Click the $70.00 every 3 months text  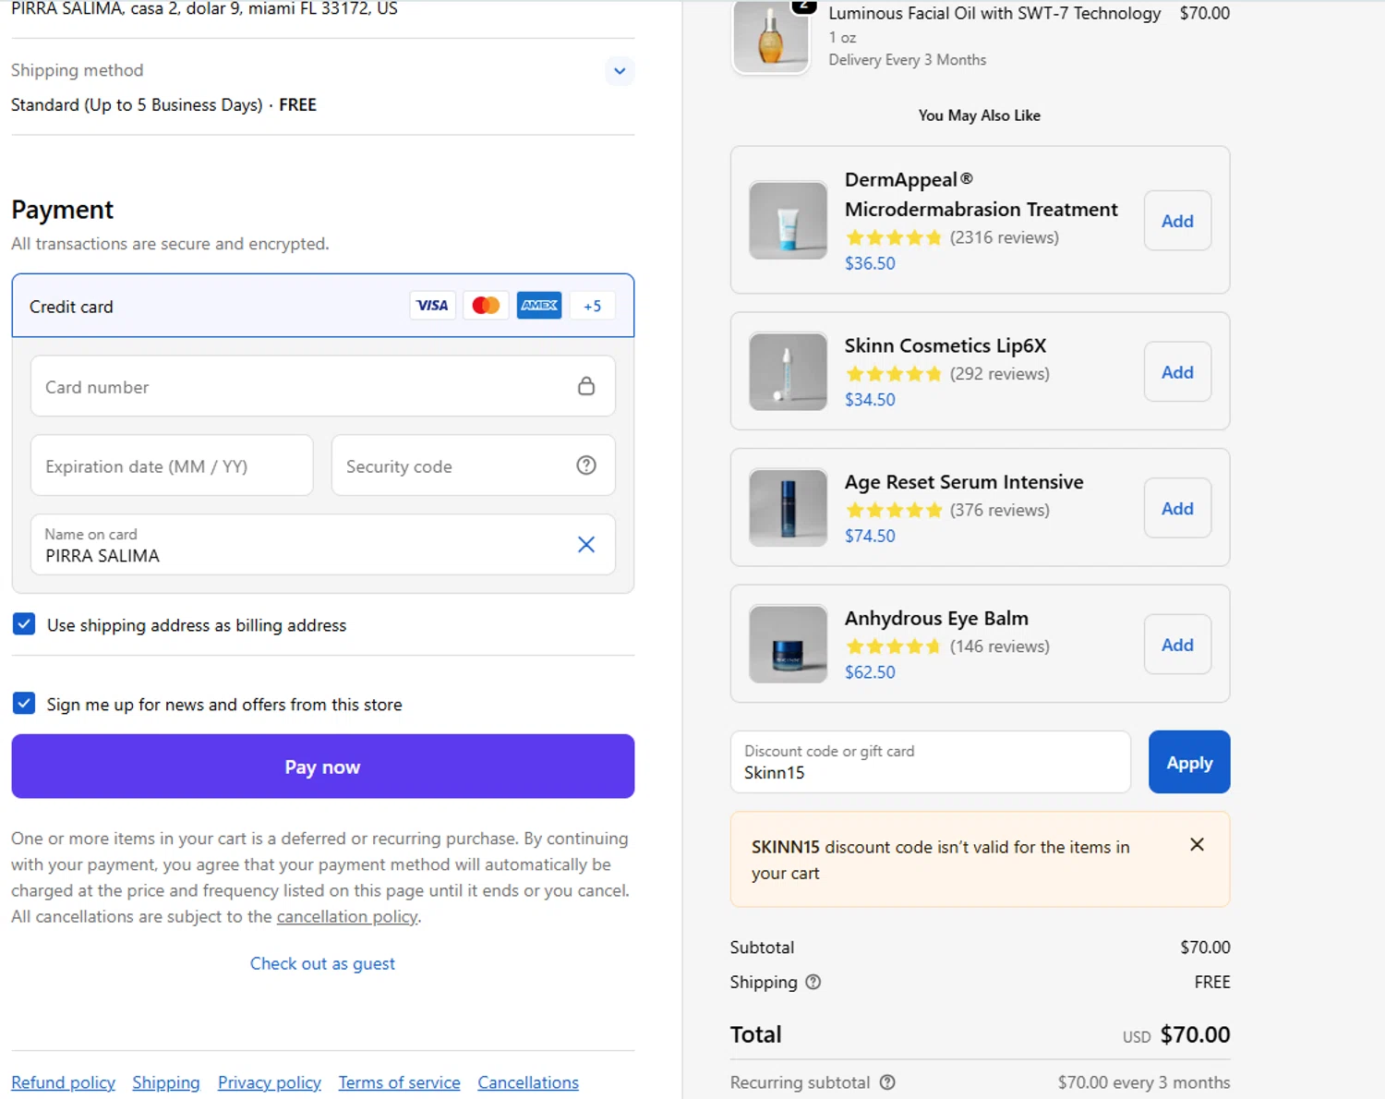(1144, 1082)
